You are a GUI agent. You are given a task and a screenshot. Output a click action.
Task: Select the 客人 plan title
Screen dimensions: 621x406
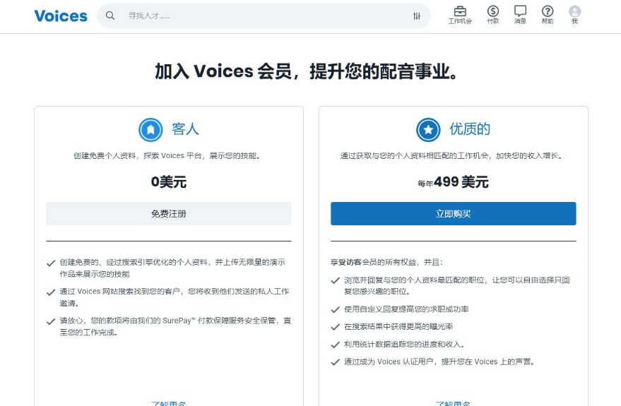185,129
